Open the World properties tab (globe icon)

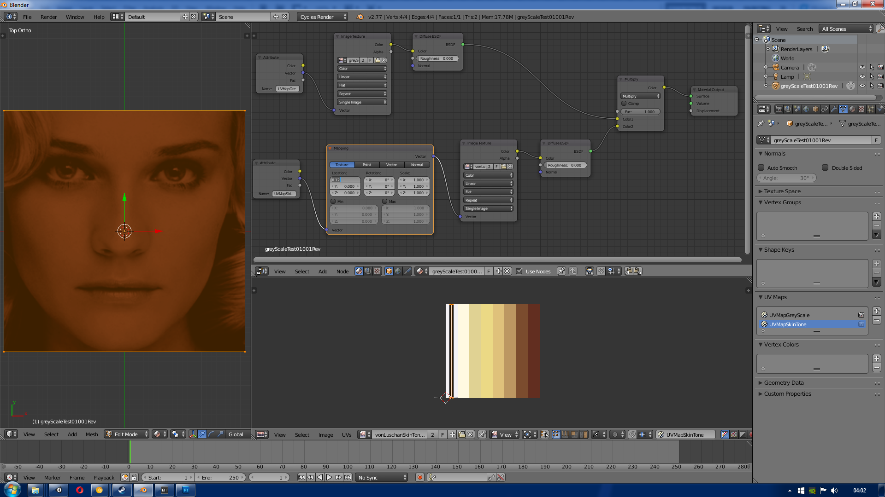806,109
